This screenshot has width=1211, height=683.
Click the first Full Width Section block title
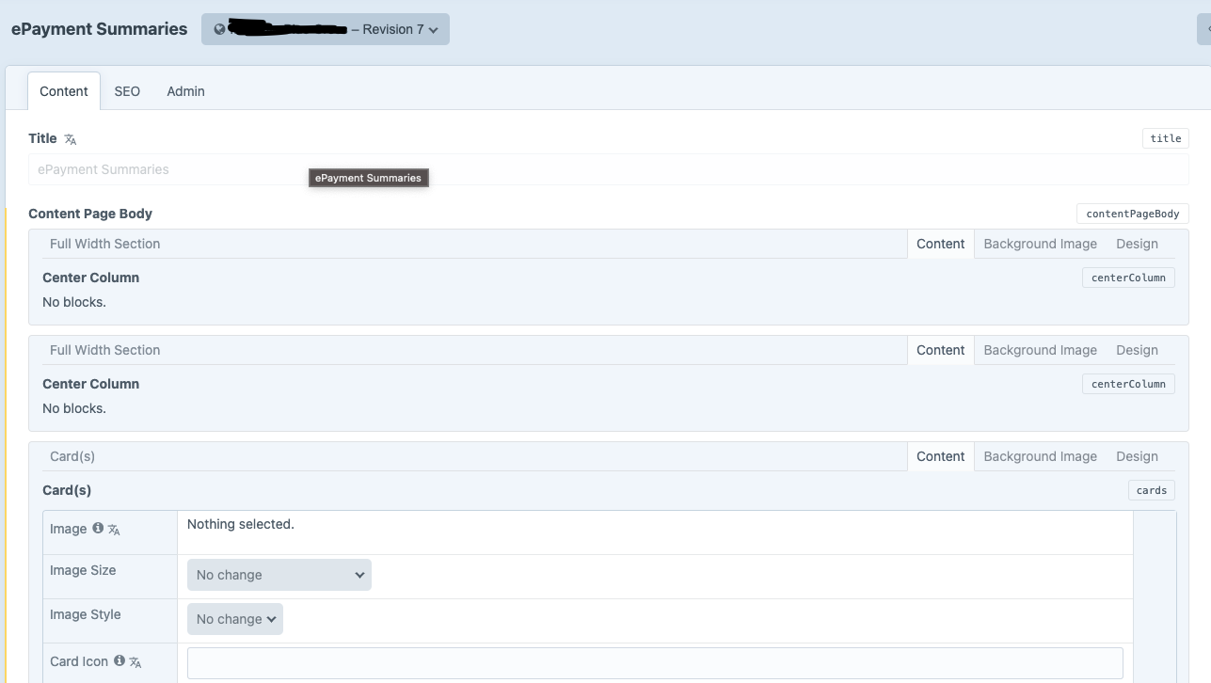104,244
